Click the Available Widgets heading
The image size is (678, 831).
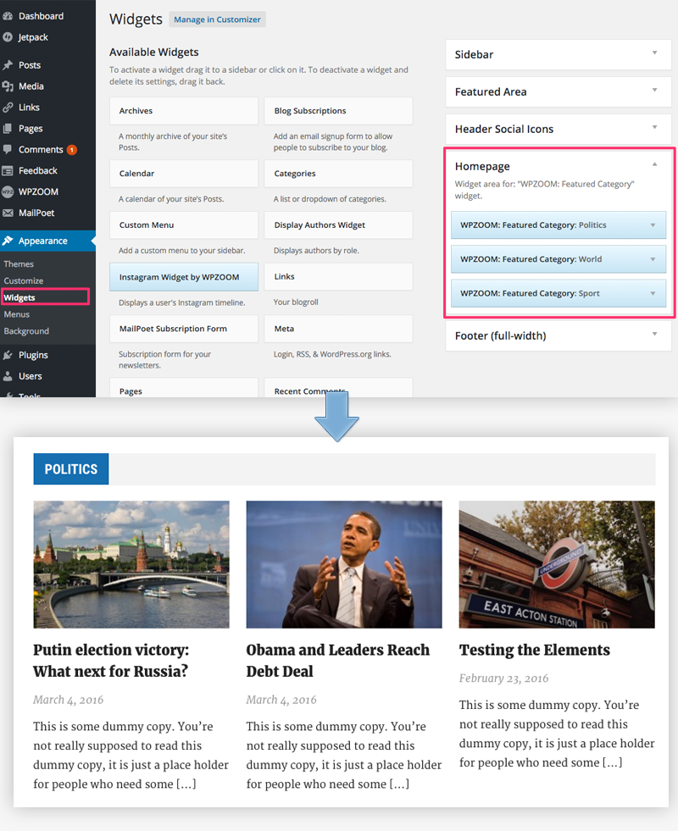tap(153, 52)
